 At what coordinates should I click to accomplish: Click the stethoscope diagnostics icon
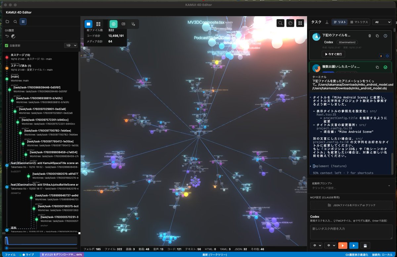pyautogui.click(x=133, y=24)
